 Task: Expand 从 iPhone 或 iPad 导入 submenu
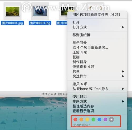(97, 89)
